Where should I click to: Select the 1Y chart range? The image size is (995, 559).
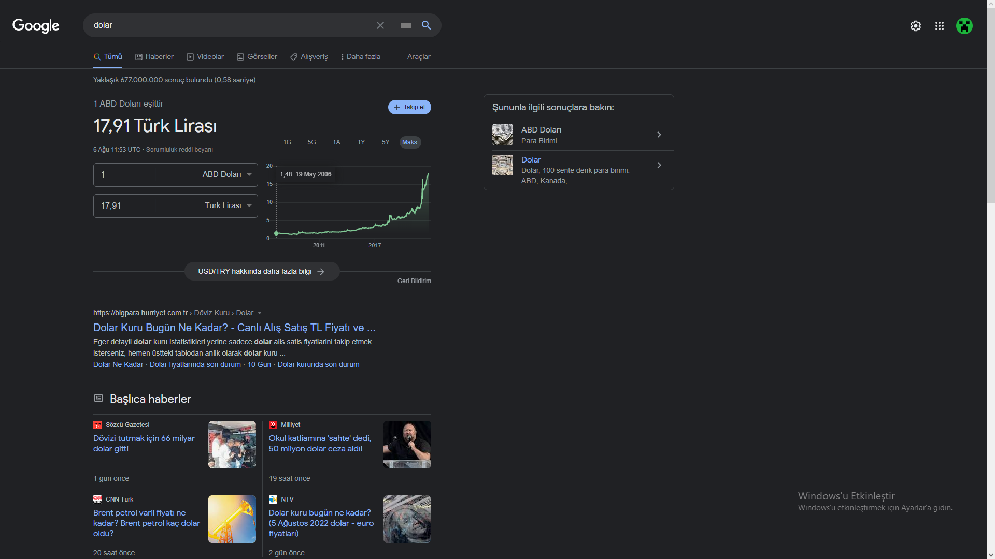[x=361, y=142]
